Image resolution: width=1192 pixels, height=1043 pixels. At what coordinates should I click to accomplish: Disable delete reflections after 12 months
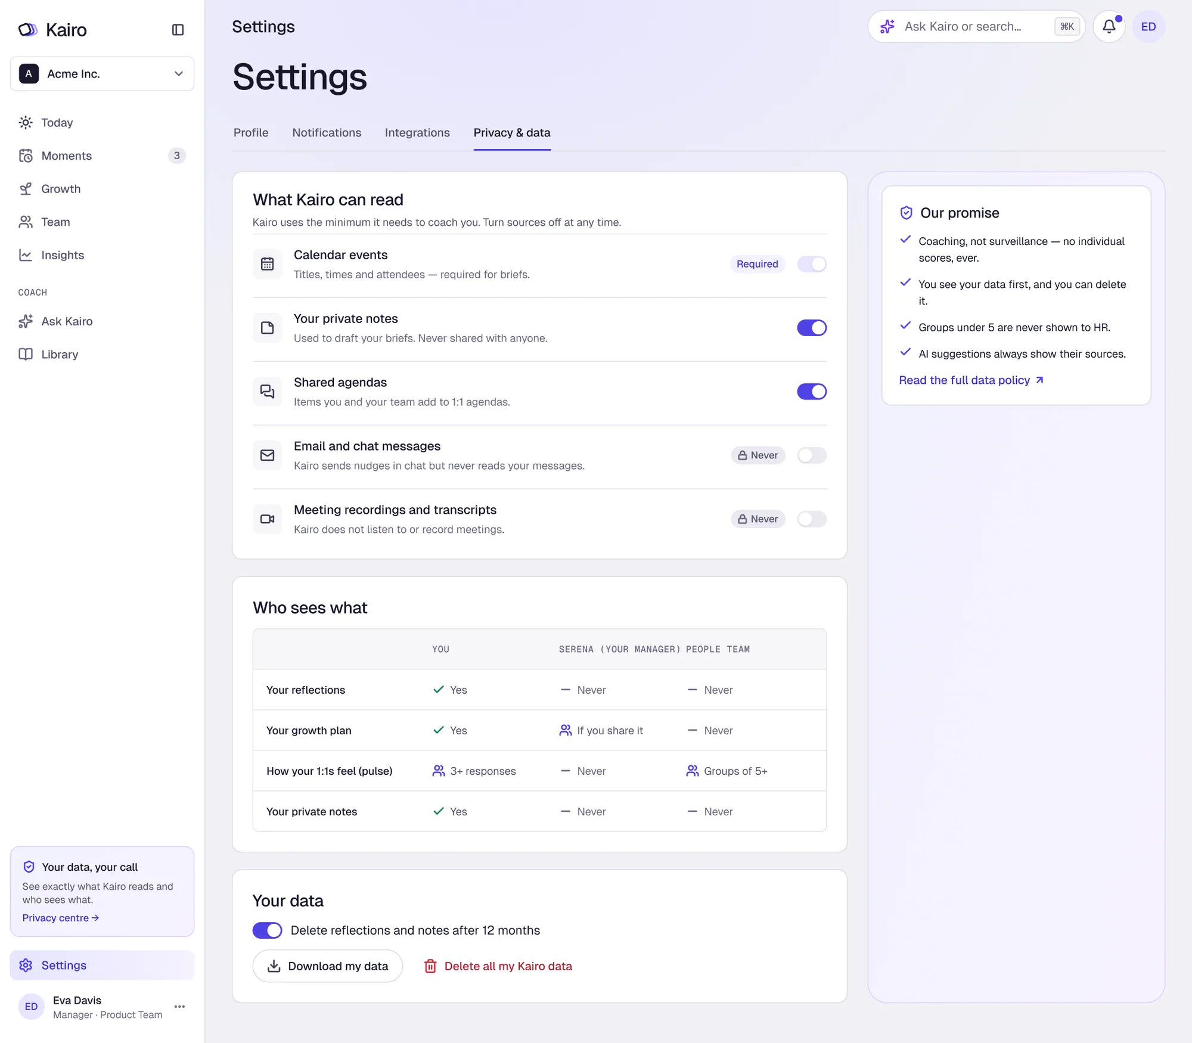[268, 930]
